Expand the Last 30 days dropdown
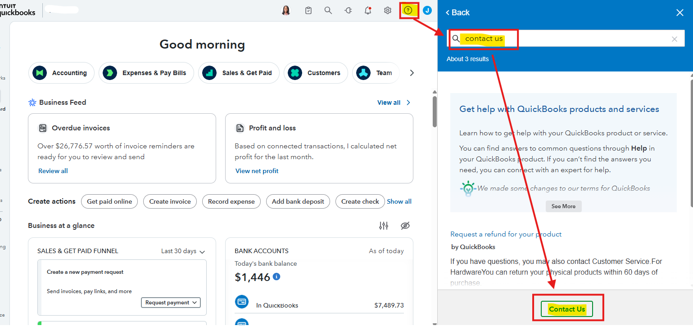This screenshot has width=693, height=330. (183, 251)
